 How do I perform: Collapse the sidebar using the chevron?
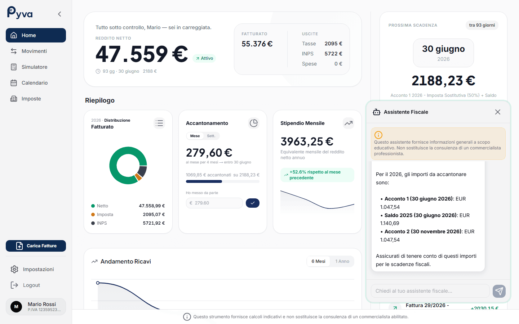[59, 14]
